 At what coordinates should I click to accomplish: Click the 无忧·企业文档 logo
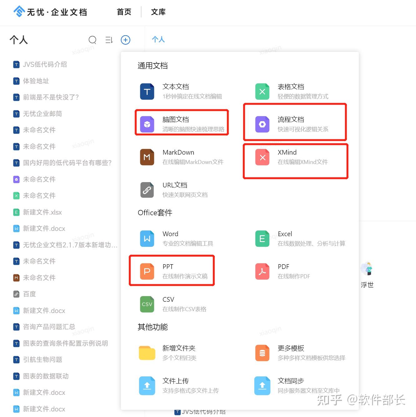(50, 12)
